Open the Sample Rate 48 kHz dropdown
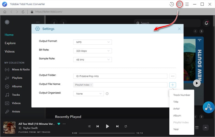This screenshot has height=137, width=215. pos(92,60)
